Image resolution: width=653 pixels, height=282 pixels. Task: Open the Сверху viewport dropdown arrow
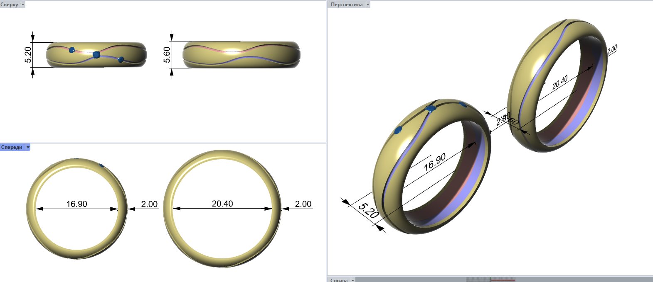[x=23, y=5]
